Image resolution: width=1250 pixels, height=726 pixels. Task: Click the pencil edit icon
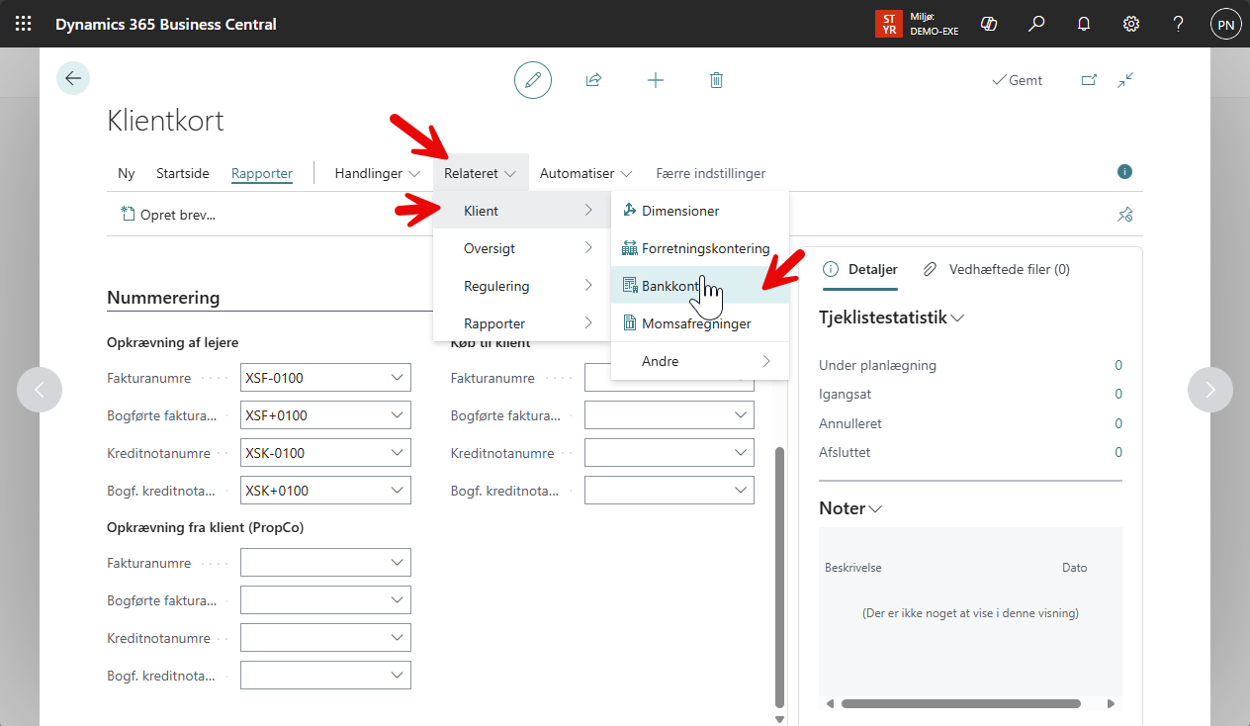click(533, 80)
